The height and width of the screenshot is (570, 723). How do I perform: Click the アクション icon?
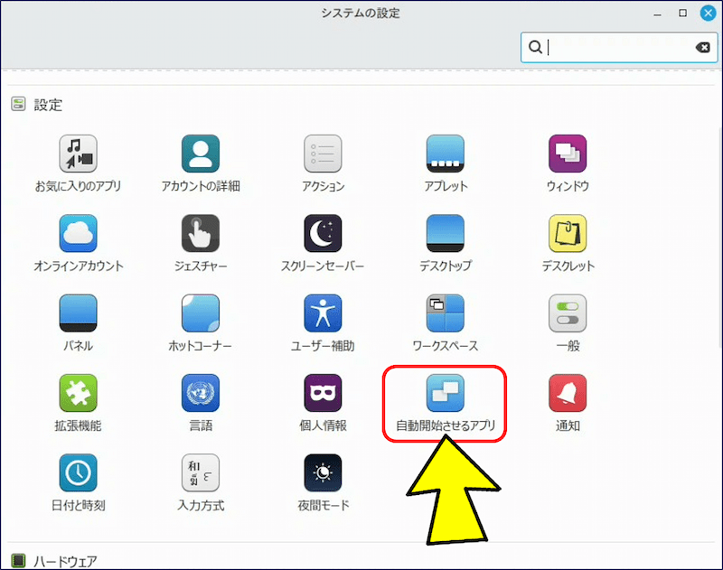tap(323, 154)
